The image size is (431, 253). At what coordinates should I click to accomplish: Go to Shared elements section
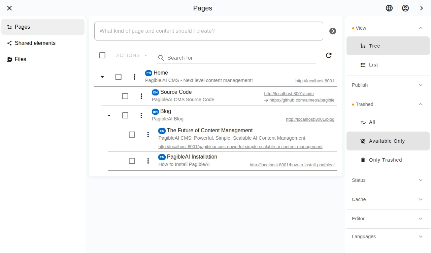click(x=35, y=43)
